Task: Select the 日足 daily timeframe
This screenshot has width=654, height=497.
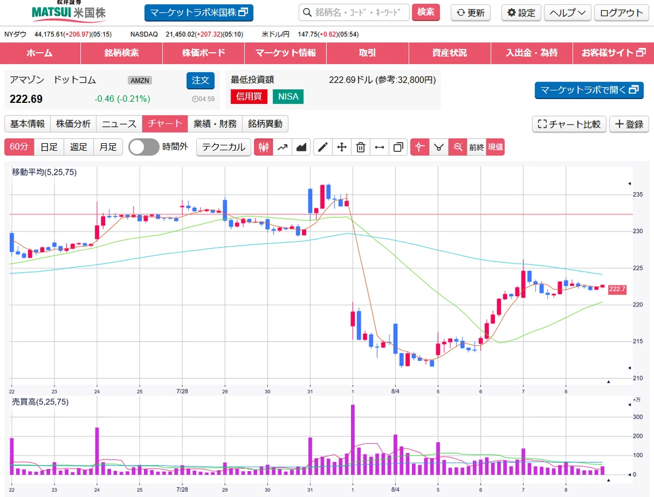Action: pos(49,147)
